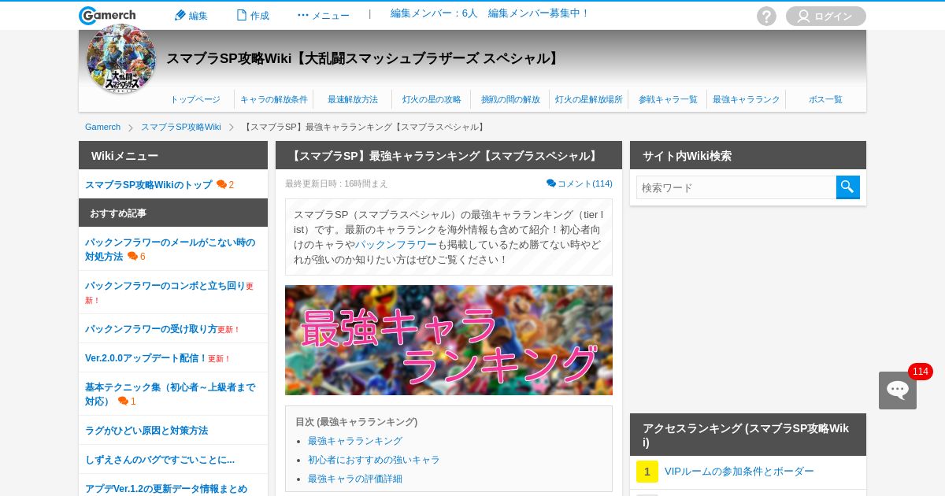Open しずえさんのバグですごいことに link
The width and height of the screenshot is (945, 496).
pyautogui.click(x=160, y=460)
